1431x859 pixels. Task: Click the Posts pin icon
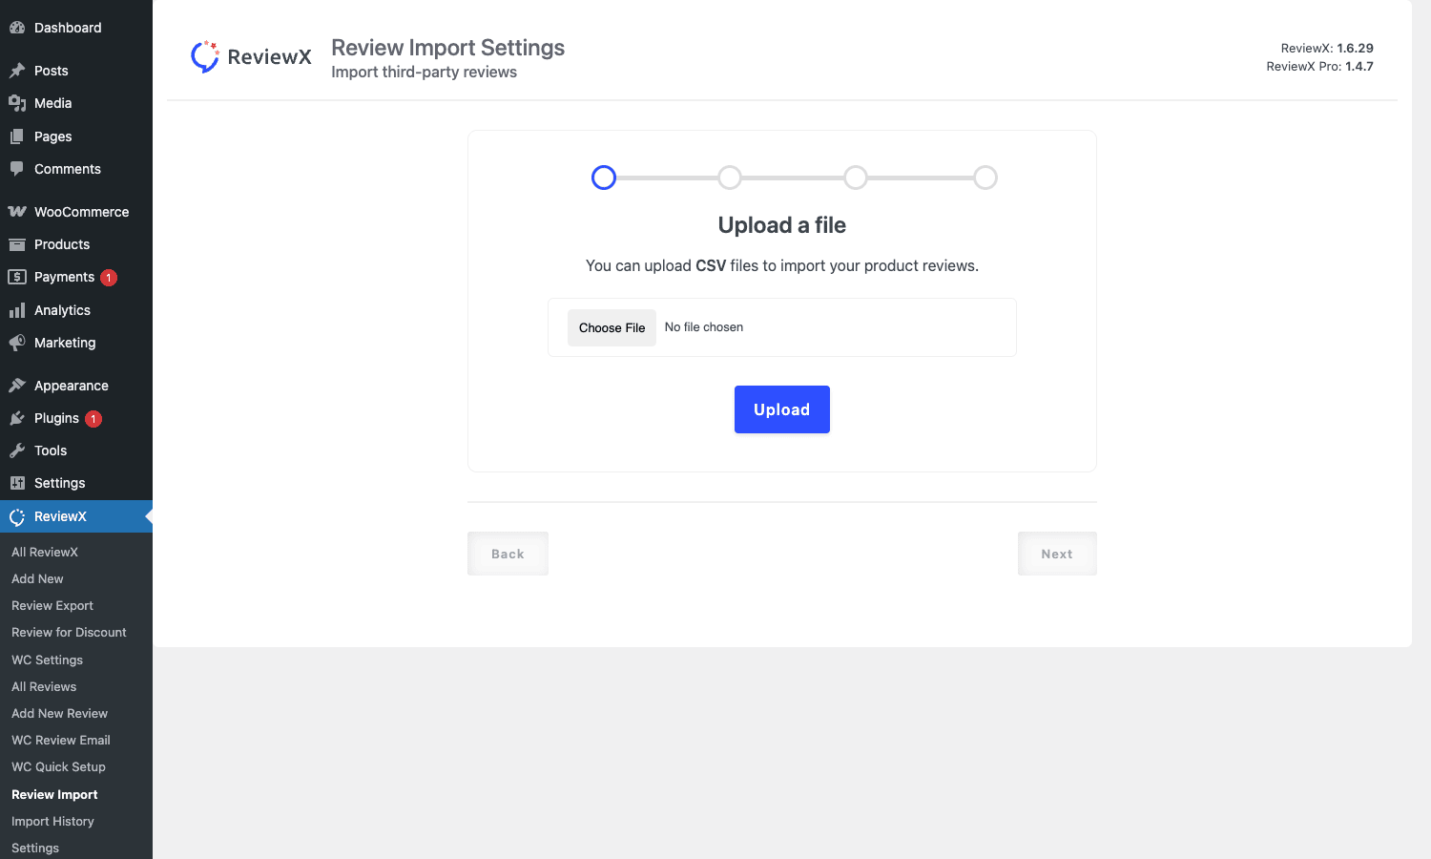[x=17, y=71]
